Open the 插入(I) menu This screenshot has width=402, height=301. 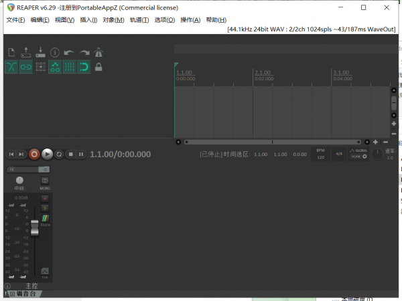point(88,20)
